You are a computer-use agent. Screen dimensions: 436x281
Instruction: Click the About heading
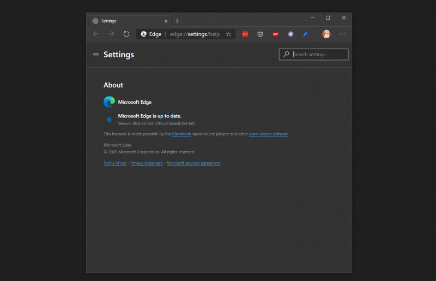[113, 85]
